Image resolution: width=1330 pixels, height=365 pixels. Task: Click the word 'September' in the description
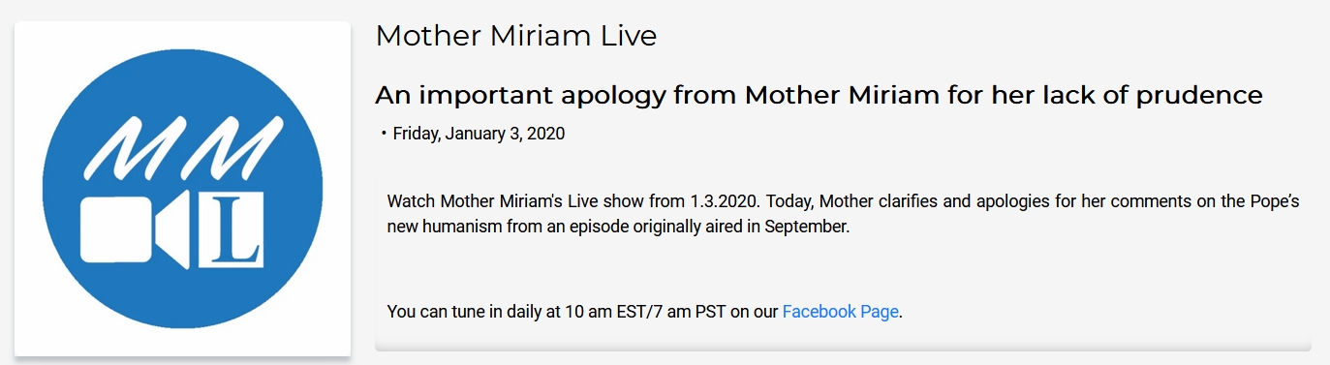[x=806, y=228]
